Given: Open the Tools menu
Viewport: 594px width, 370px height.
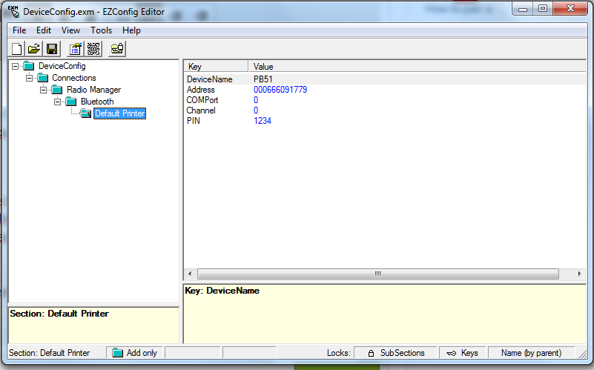Looking at the screenshot, I should pos(101,30).
